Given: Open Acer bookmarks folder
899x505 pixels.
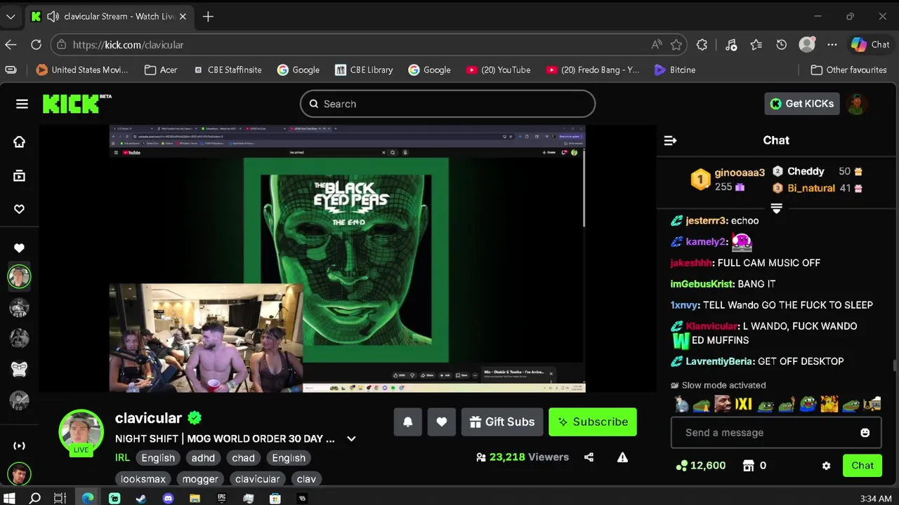Looking at the screenshot, I should pos(161,70).
